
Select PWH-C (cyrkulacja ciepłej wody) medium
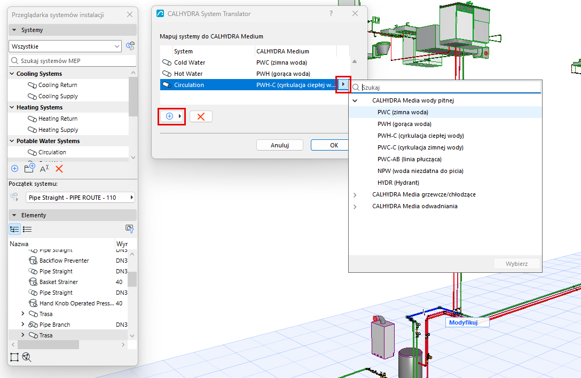[421, 136]
